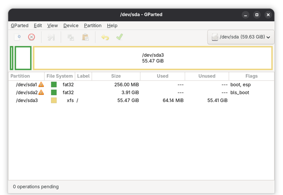Click the Delete partition red X icon
The height and width of the screenshot is (195, 283).
[31, 37]
